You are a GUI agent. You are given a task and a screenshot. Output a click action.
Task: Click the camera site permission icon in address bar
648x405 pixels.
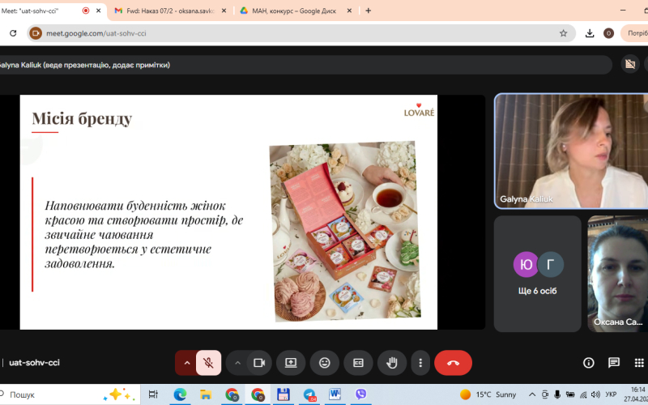click(x=36, y=33)
